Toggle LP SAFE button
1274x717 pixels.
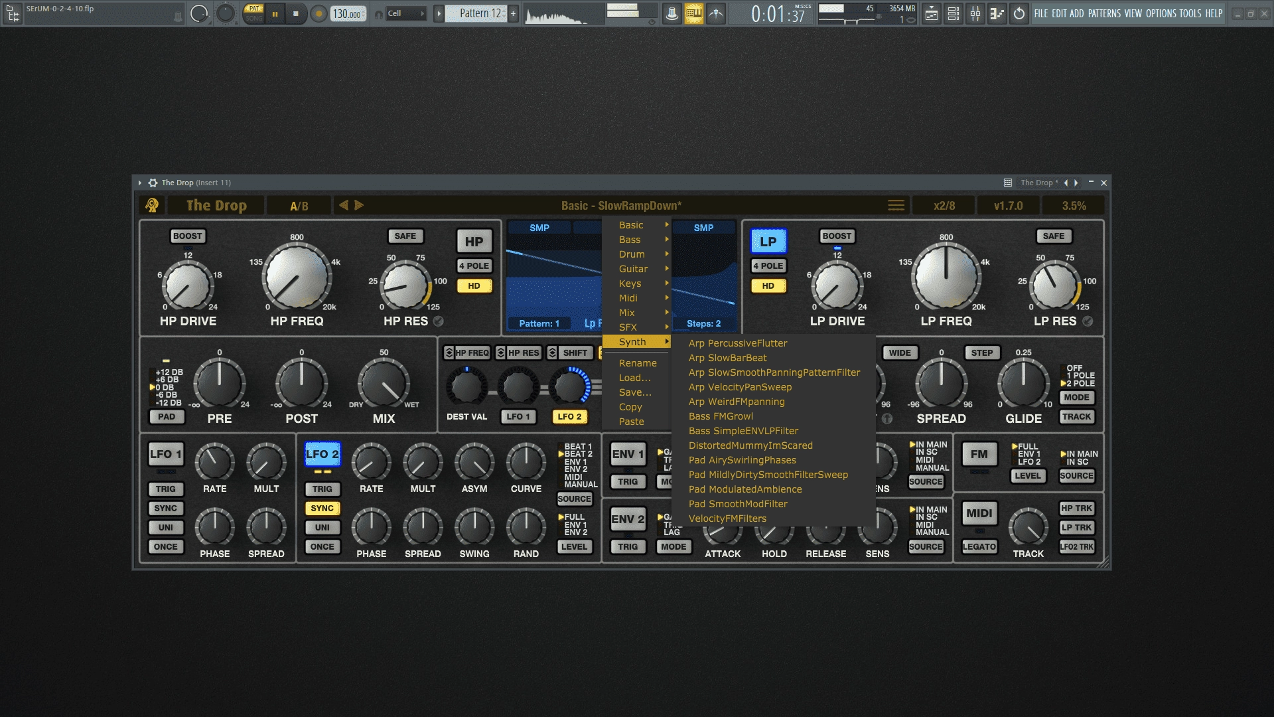pos(1054,236)
